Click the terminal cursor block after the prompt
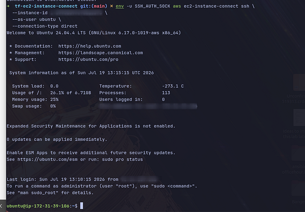305x212 pixels. coord(82,206)
